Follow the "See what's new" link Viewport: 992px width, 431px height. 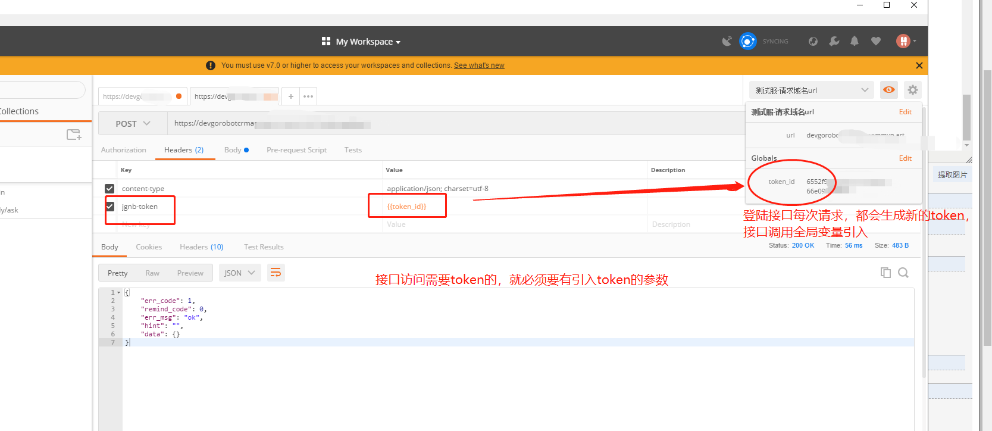coord(479,65)
